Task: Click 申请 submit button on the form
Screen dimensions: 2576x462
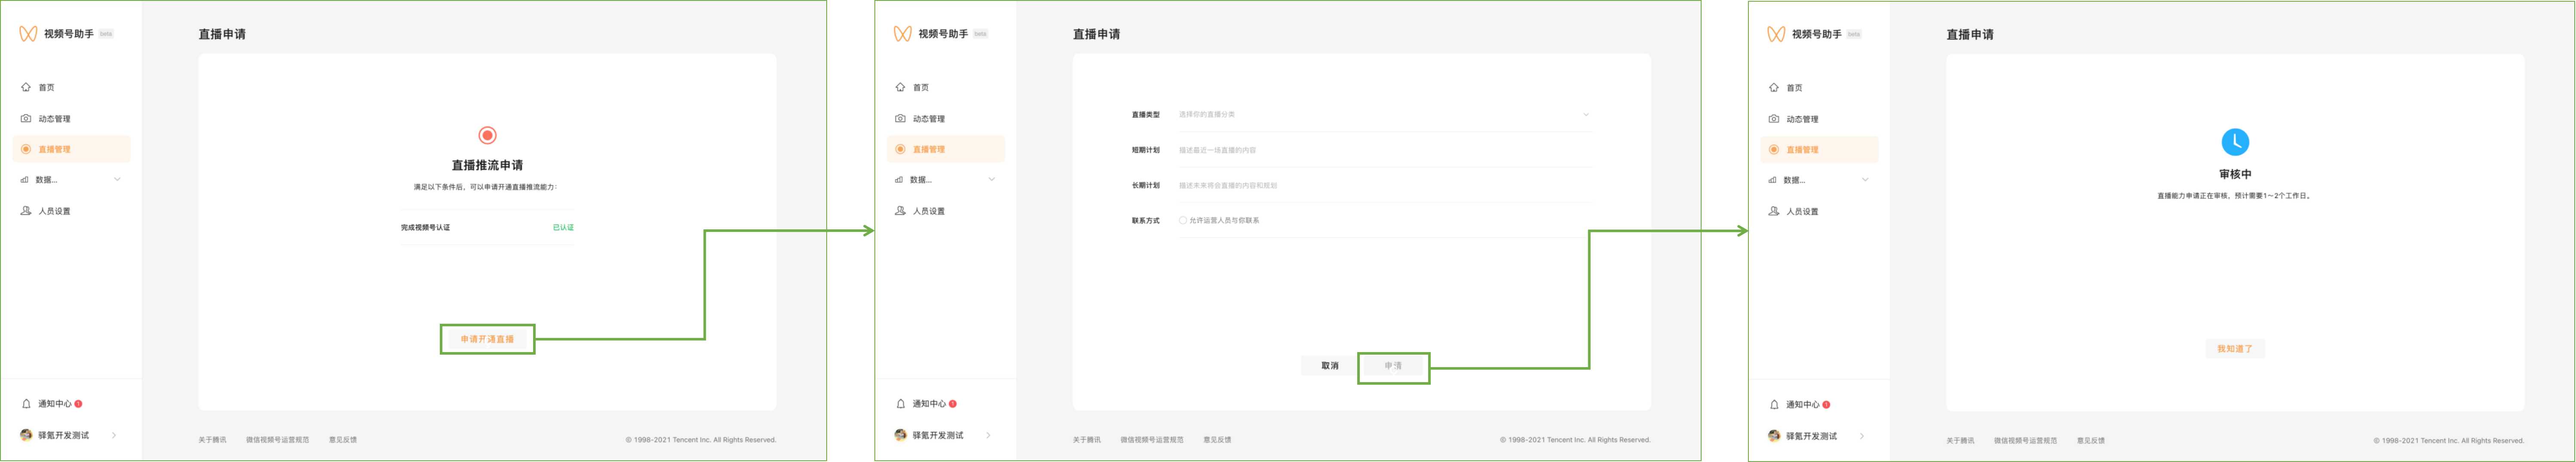Action: pyautogui.click(x=1393, y=366)
